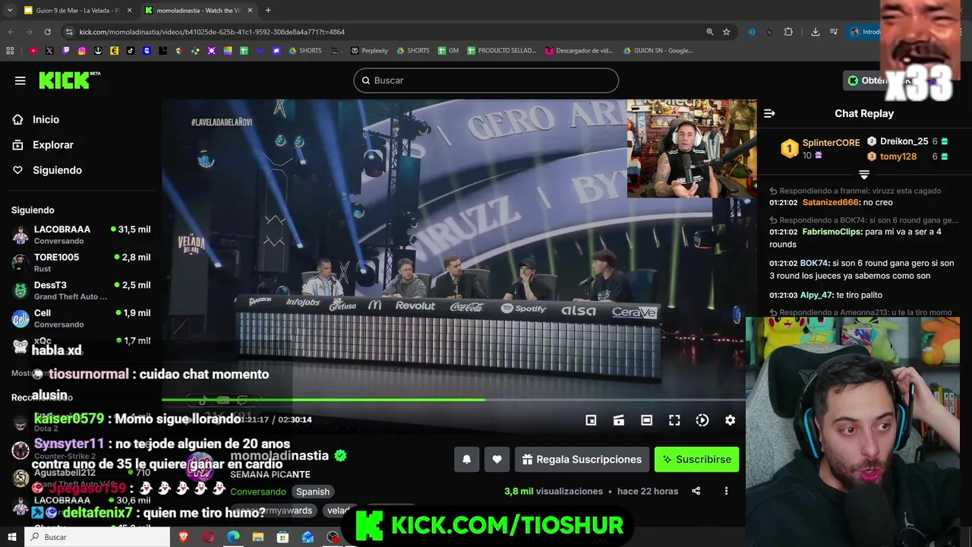
Task: Open the Windows Start menu
Action: 12,537
